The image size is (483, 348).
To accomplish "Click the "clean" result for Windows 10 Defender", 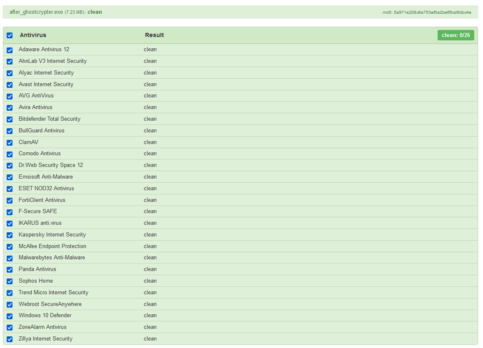I will (x=150, y=316).
